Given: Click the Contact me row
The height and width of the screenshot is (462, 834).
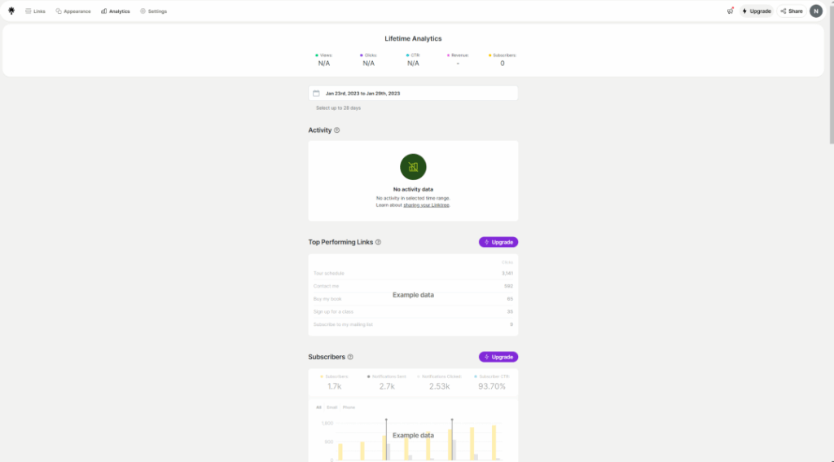Looking at the screenshot, I should (x=413, y=286).
